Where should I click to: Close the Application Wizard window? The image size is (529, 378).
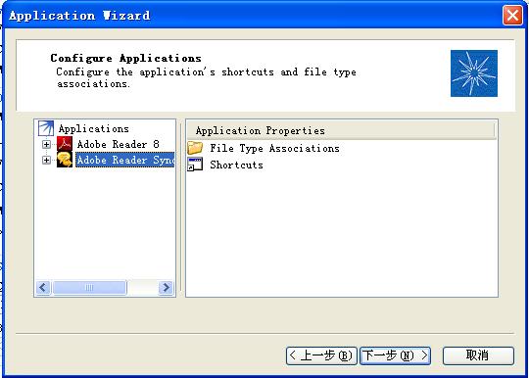click(512, 16)
